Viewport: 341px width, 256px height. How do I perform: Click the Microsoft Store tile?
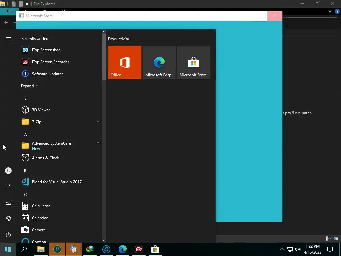tap(194, 62)
